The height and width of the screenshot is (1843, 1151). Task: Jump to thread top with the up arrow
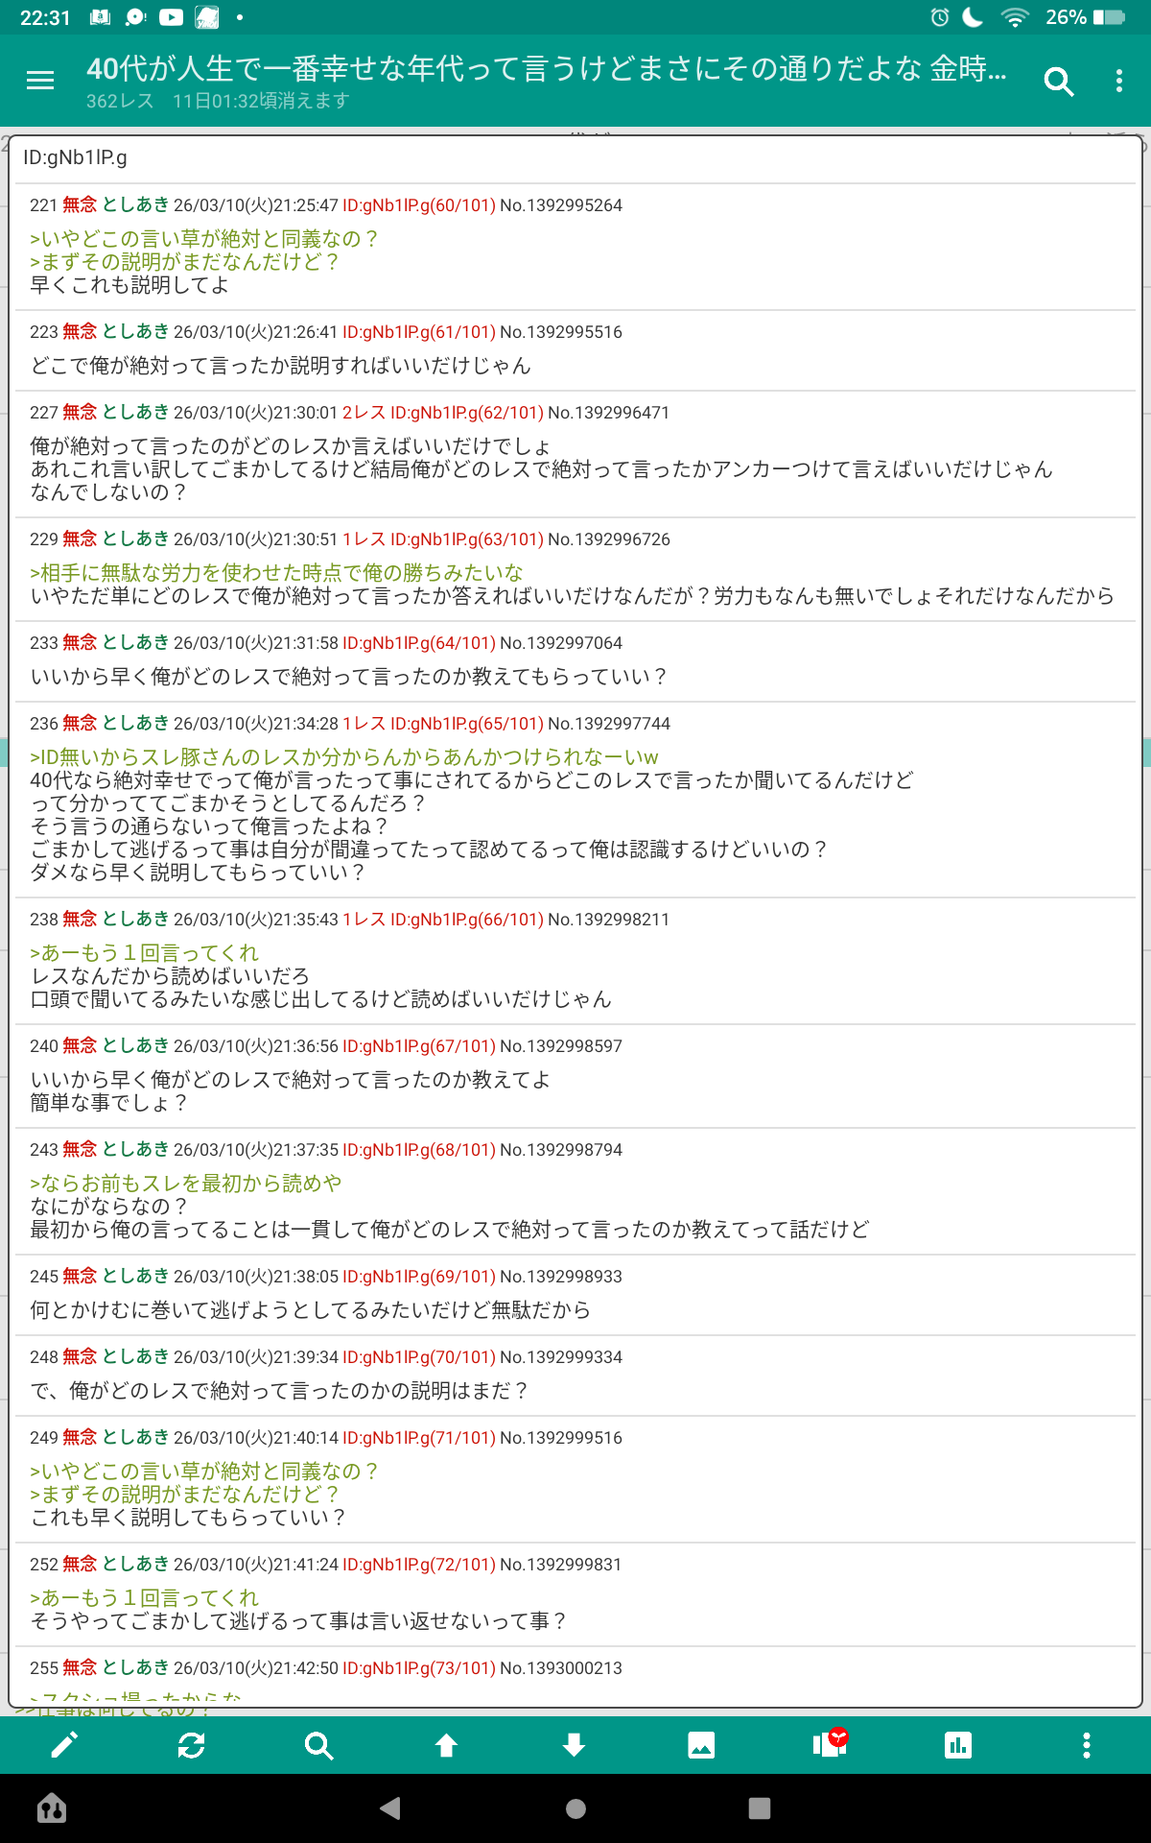[x=446, y=1745]
